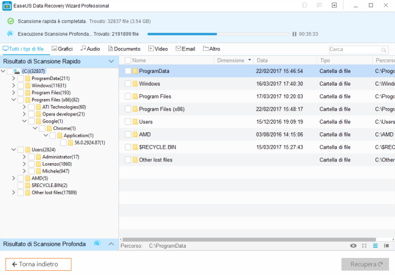Collapse the Google(1) tree node
Screen dimensions: 395x275
(x=24, y=121)
